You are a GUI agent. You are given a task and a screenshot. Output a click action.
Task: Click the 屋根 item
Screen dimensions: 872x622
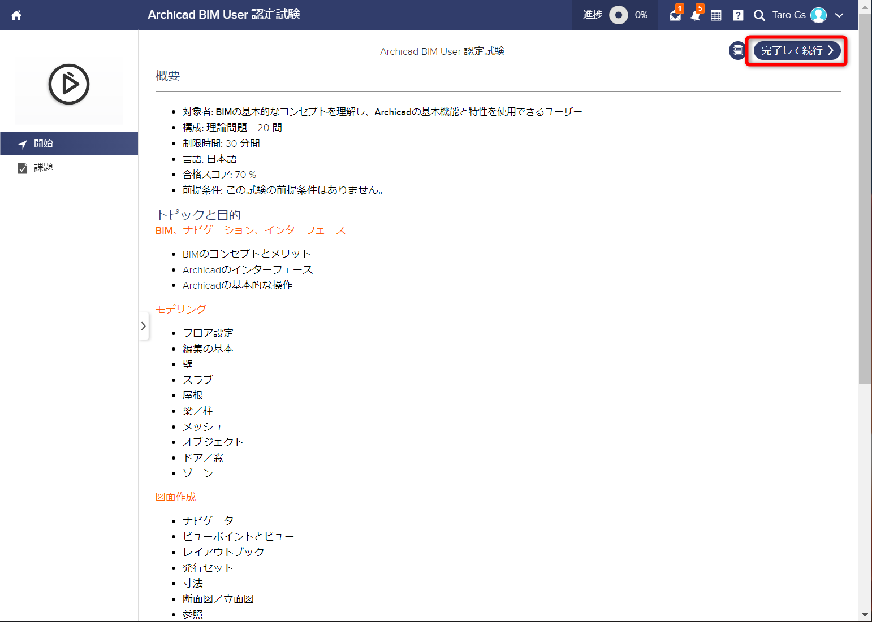[x=193, y=395]
